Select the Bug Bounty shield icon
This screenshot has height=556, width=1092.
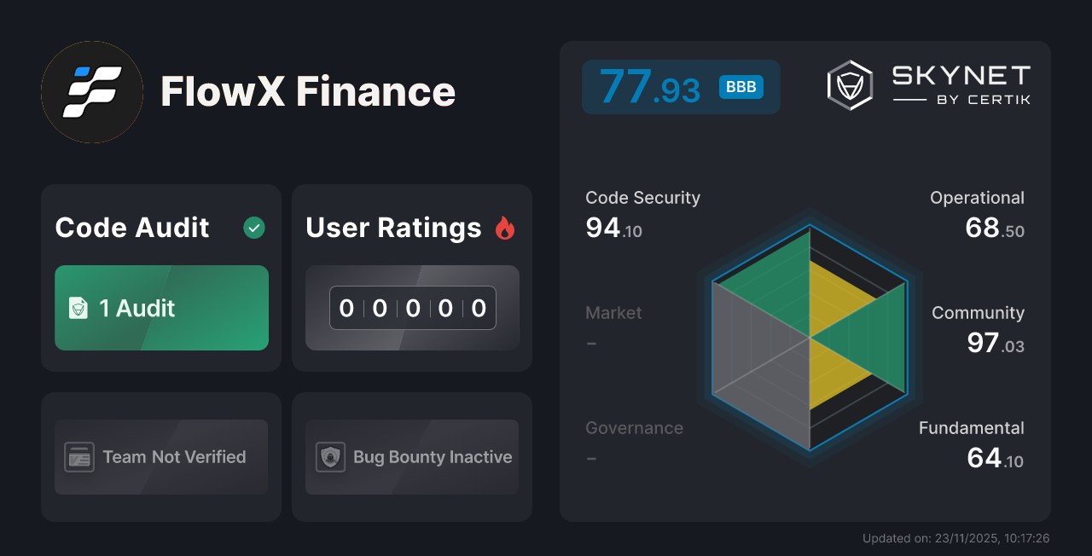pos(331,457)
